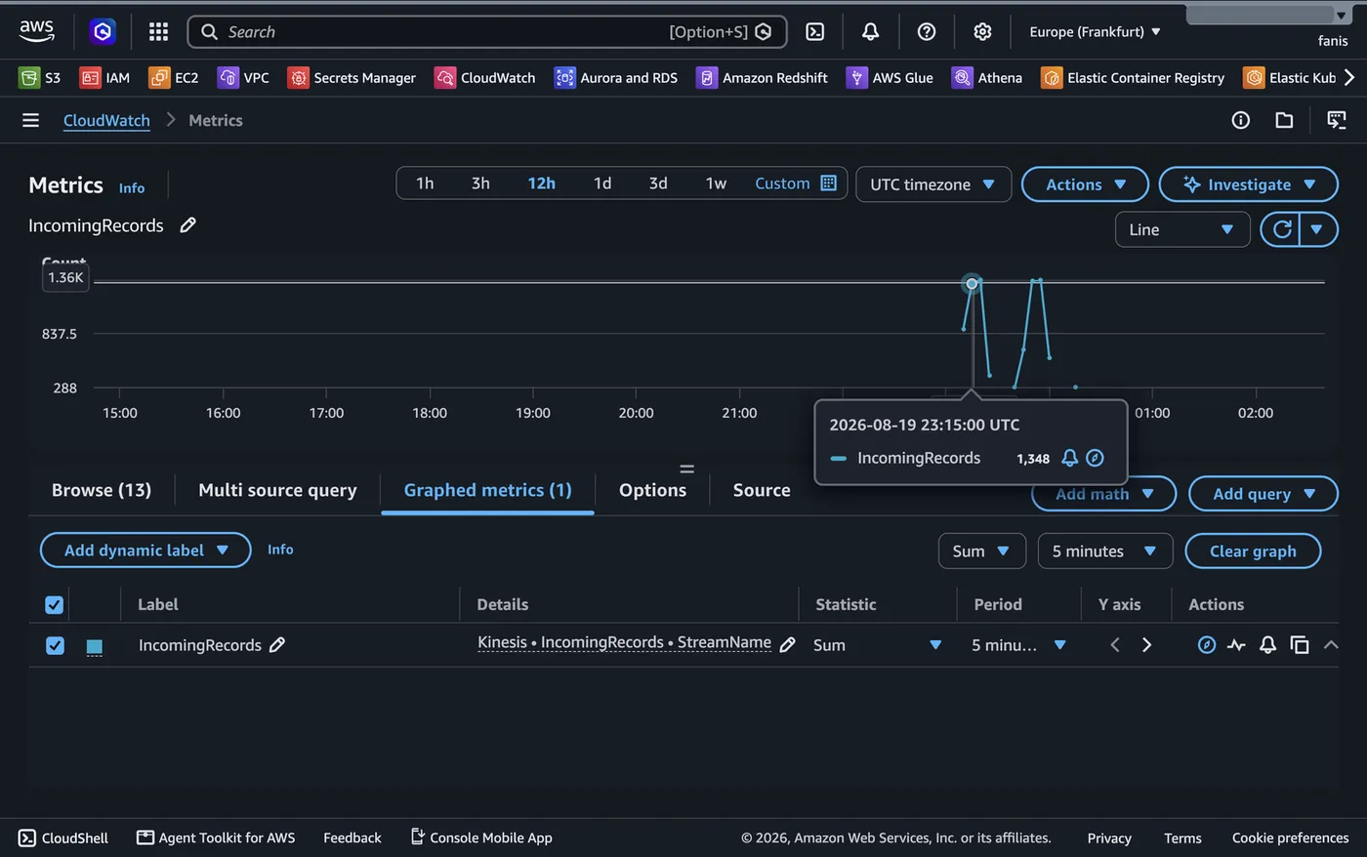The image size is (1367, 857).
Task: Switch to the Multi source query tab
Action: click(x=277, y=490)
